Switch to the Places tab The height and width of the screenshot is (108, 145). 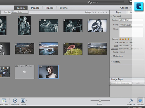click(49, 8)
